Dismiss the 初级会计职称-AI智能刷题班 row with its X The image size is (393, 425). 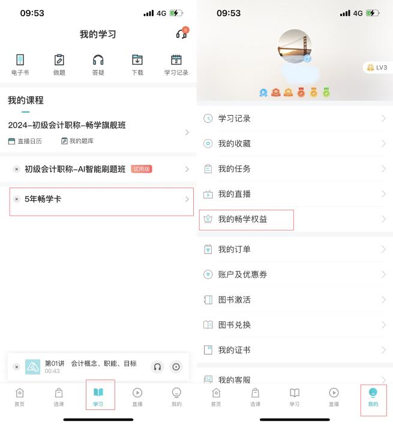[17, 169]
